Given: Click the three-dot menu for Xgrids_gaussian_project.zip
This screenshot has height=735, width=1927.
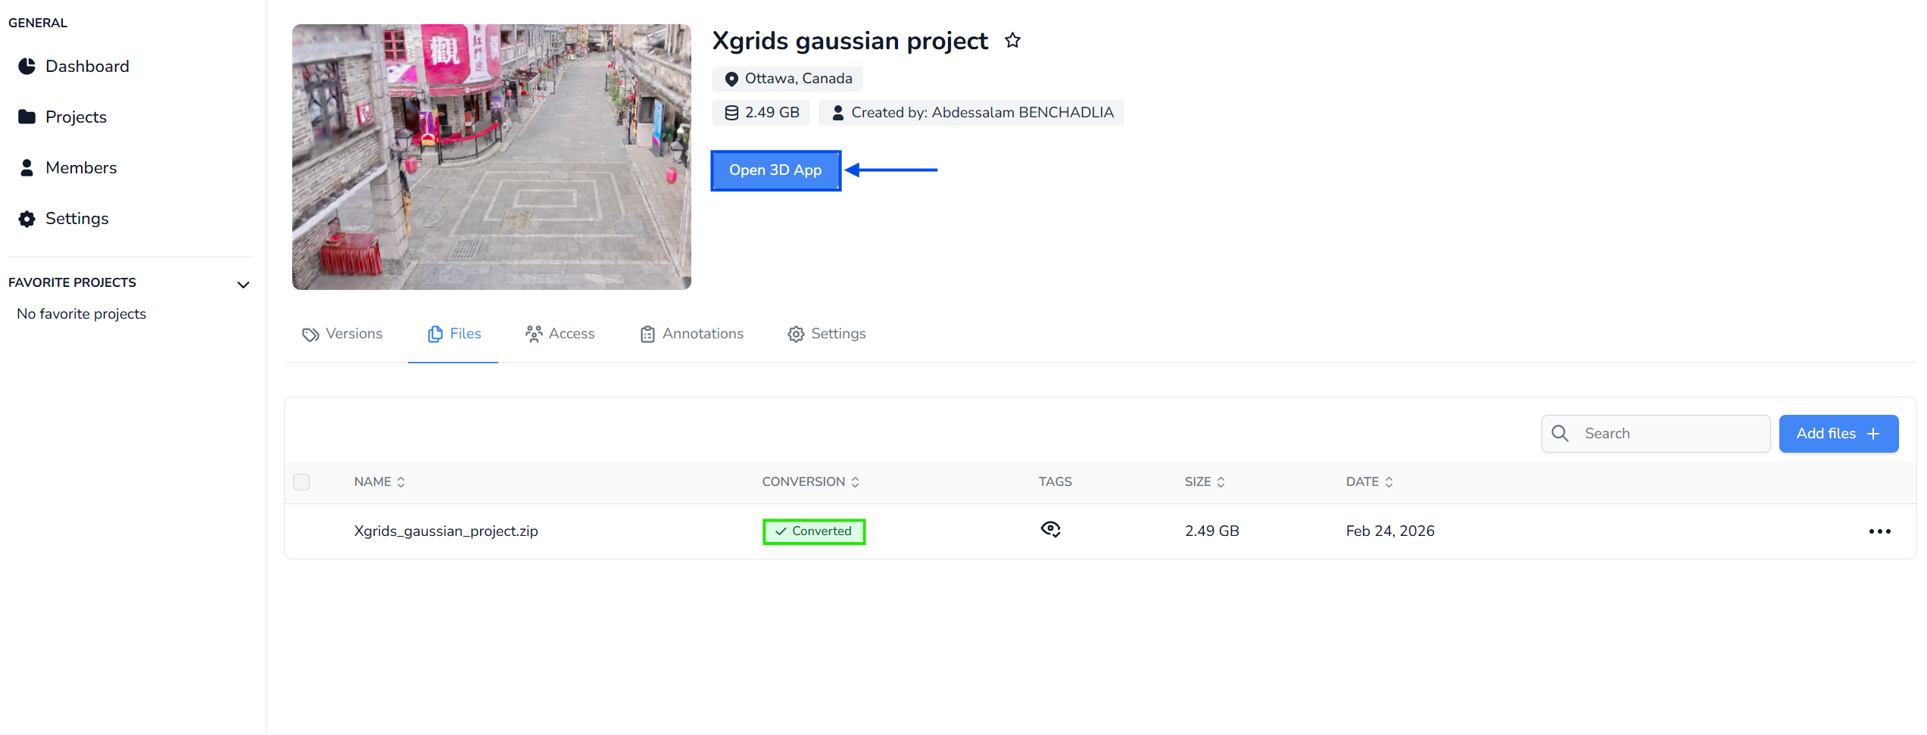Looking at the screenshot, I should [1879, 531].
